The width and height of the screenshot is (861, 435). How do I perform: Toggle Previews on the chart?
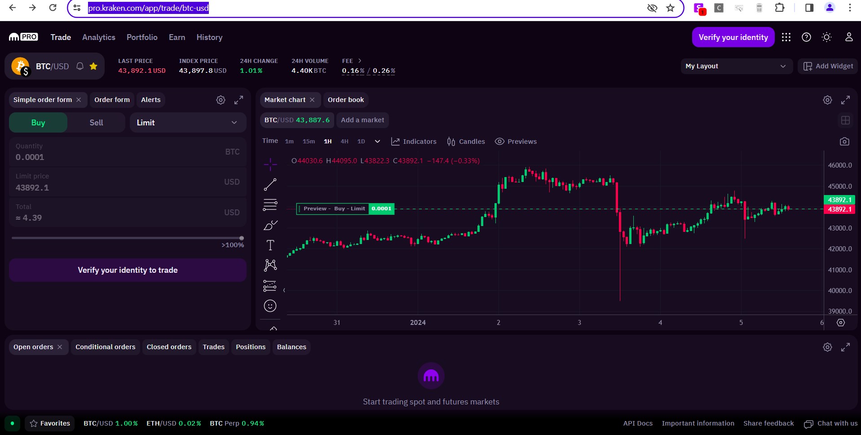[516, 142]
